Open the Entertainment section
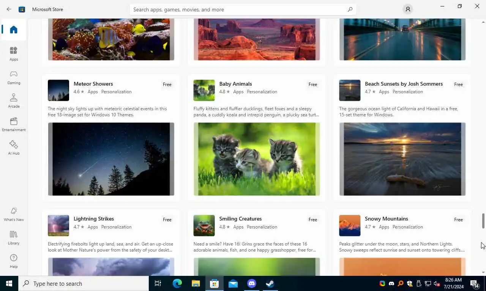The height and width of the screenshot is (291, 486). coord(14,124)
